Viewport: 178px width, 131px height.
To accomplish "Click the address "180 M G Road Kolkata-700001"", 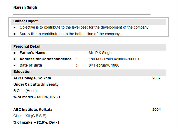I will tap(115, 59).
